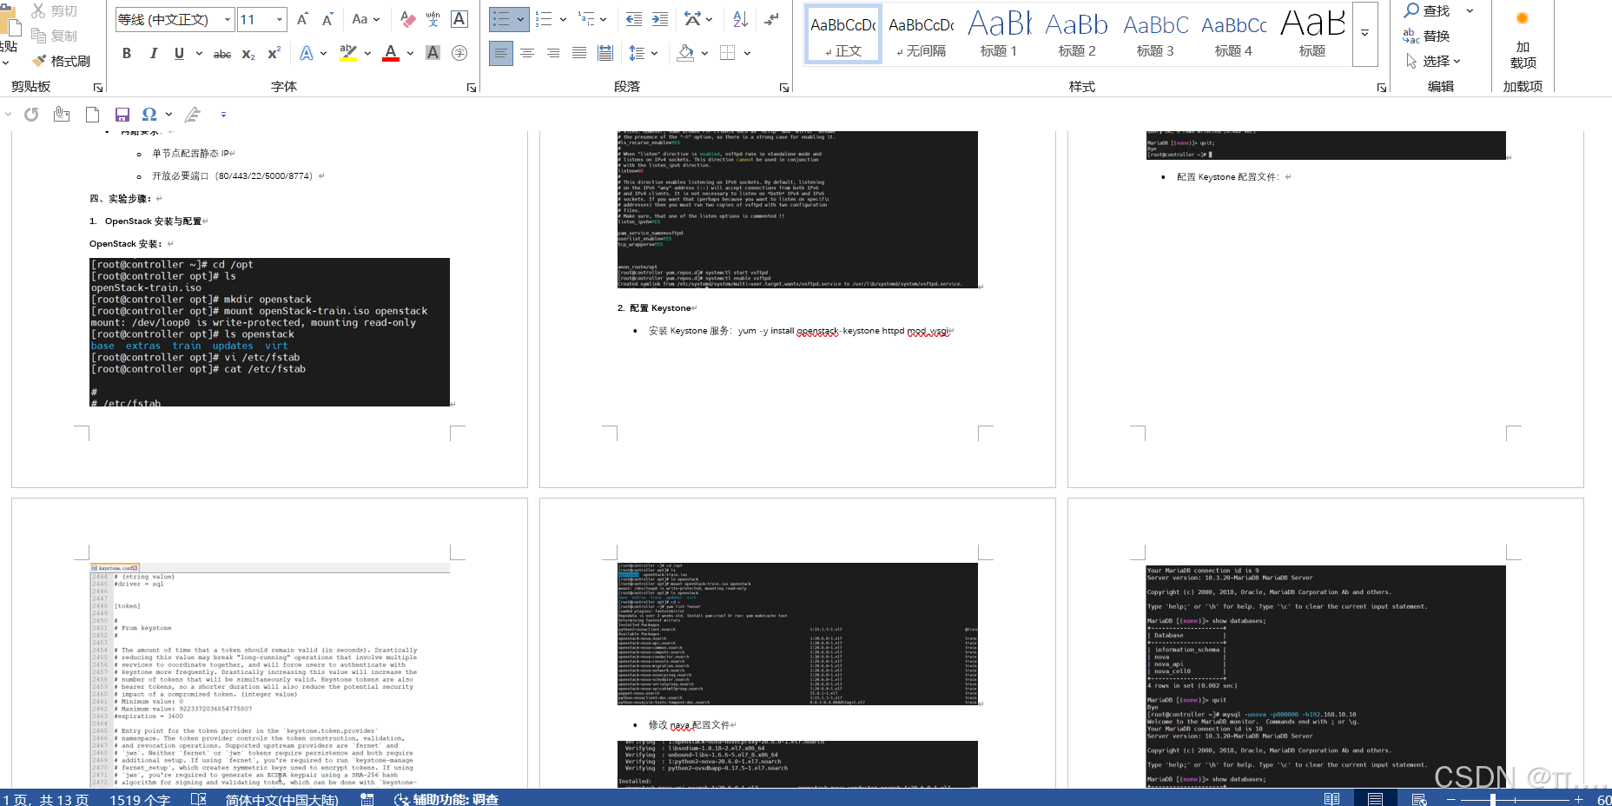Apply 标题 1 heading style

[x=999, y=35]
